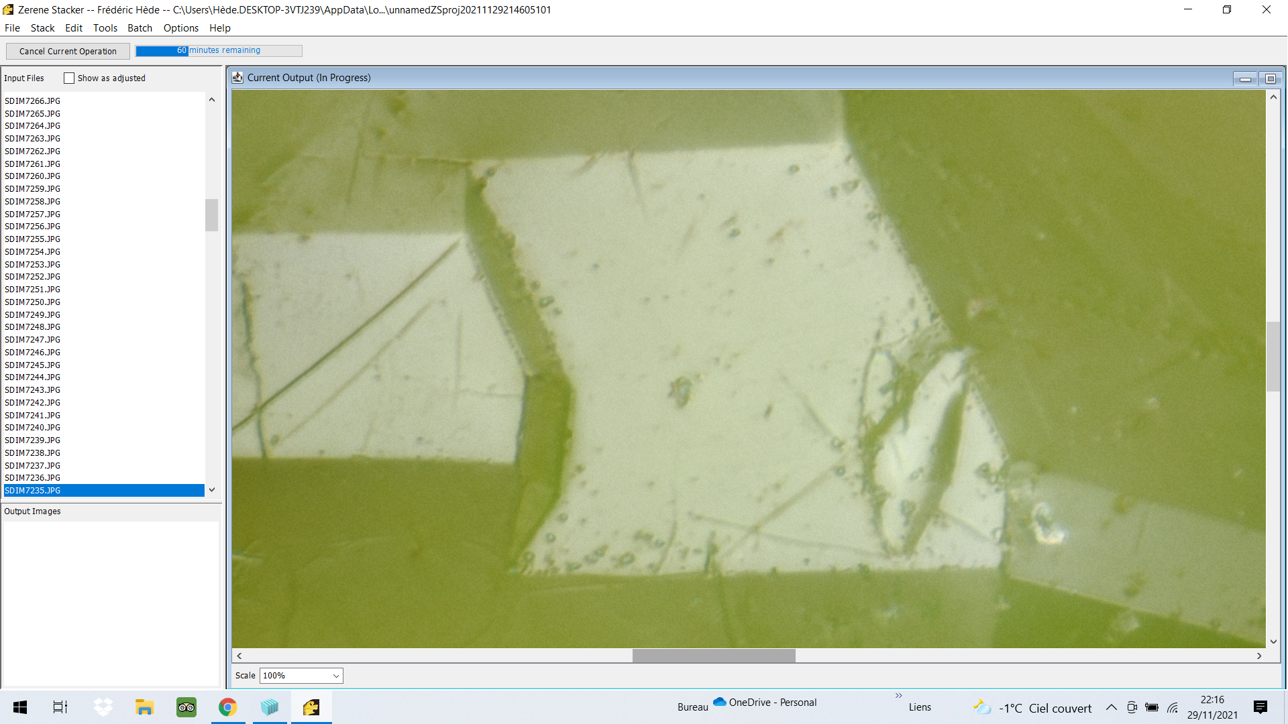Open File Explorer from taskbar

pos(144,707)
